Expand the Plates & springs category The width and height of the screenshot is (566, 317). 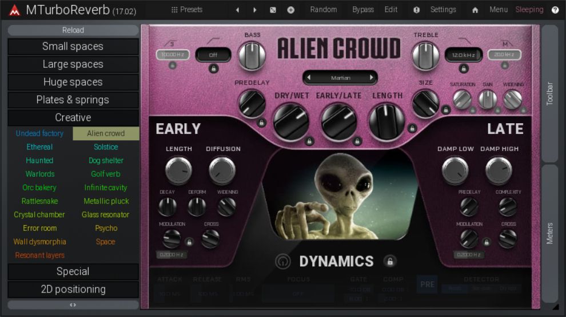(x=73, y=100)
